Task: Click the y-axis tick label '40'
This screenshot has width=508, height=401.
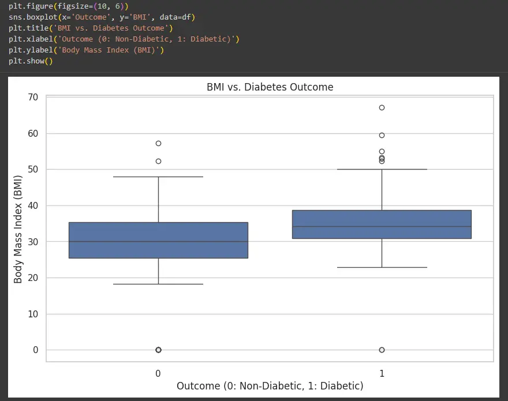Action: 33,205
